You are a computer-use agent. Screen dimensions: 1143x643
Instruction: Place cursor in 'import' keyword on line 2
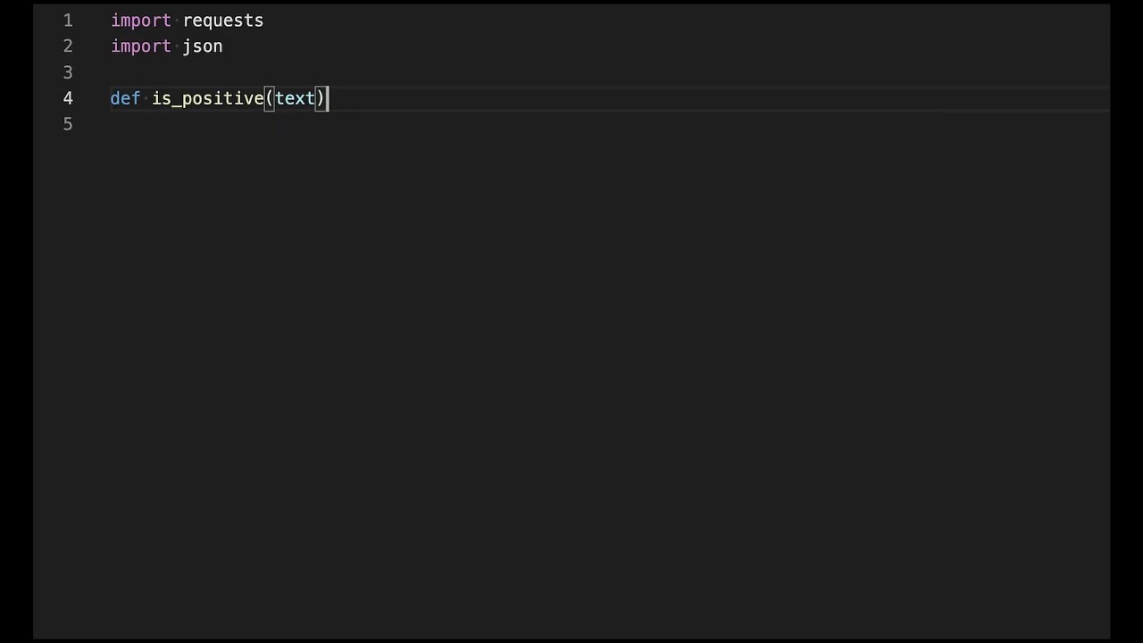point(141,46)
